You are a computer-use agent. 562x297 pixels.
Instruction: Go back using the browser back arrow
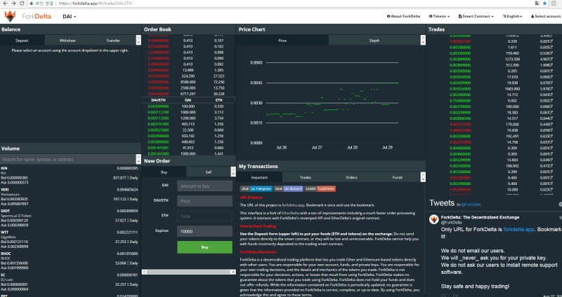click(x=5, y=4)
